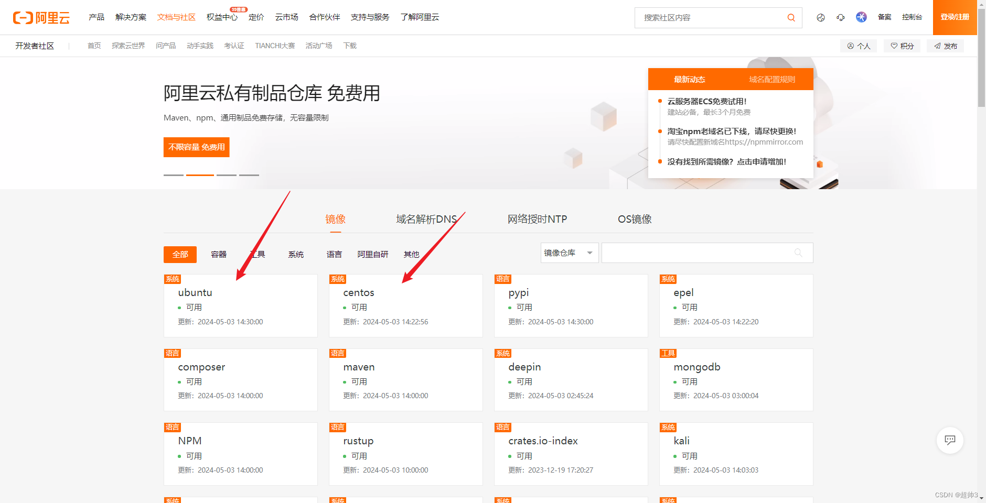Go to 开发者社区 home
986x503 pixels.
(35, 46)
